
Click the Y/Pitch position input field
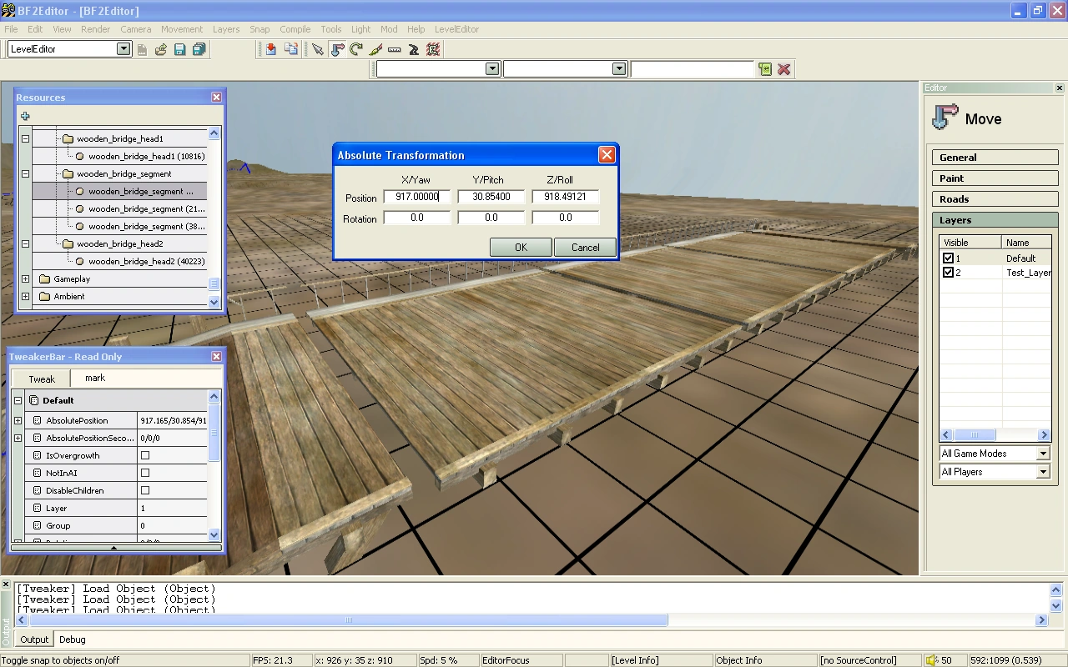point(491,198)
